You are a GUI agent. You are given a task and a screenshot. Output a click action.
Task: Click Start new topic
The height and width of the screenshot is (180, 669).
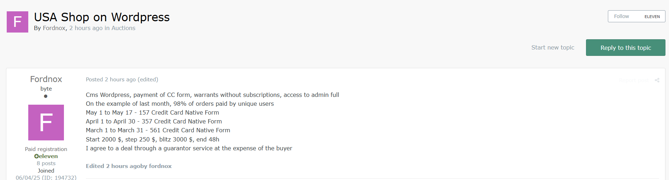552,47
